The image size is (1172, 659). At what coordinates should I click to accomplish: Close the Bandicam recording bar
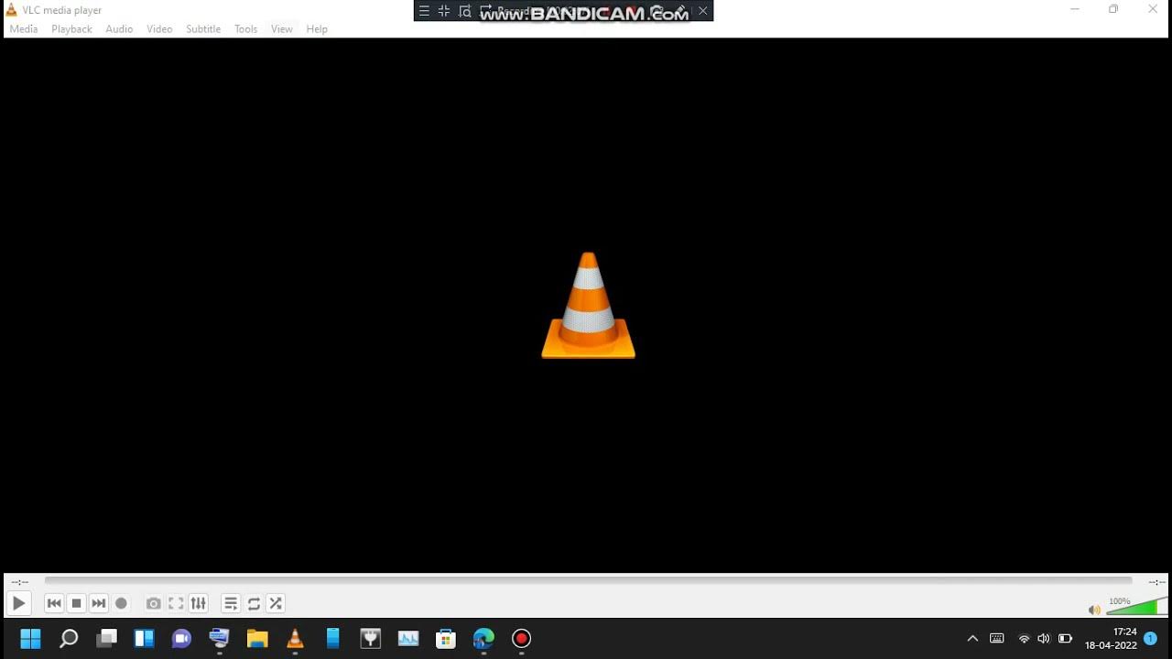point(703,11)
